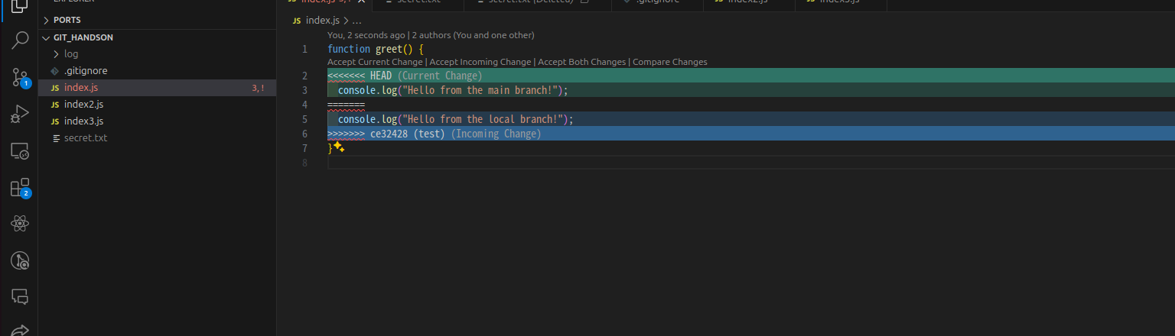Open the Extensions view

tap(20, 188)
